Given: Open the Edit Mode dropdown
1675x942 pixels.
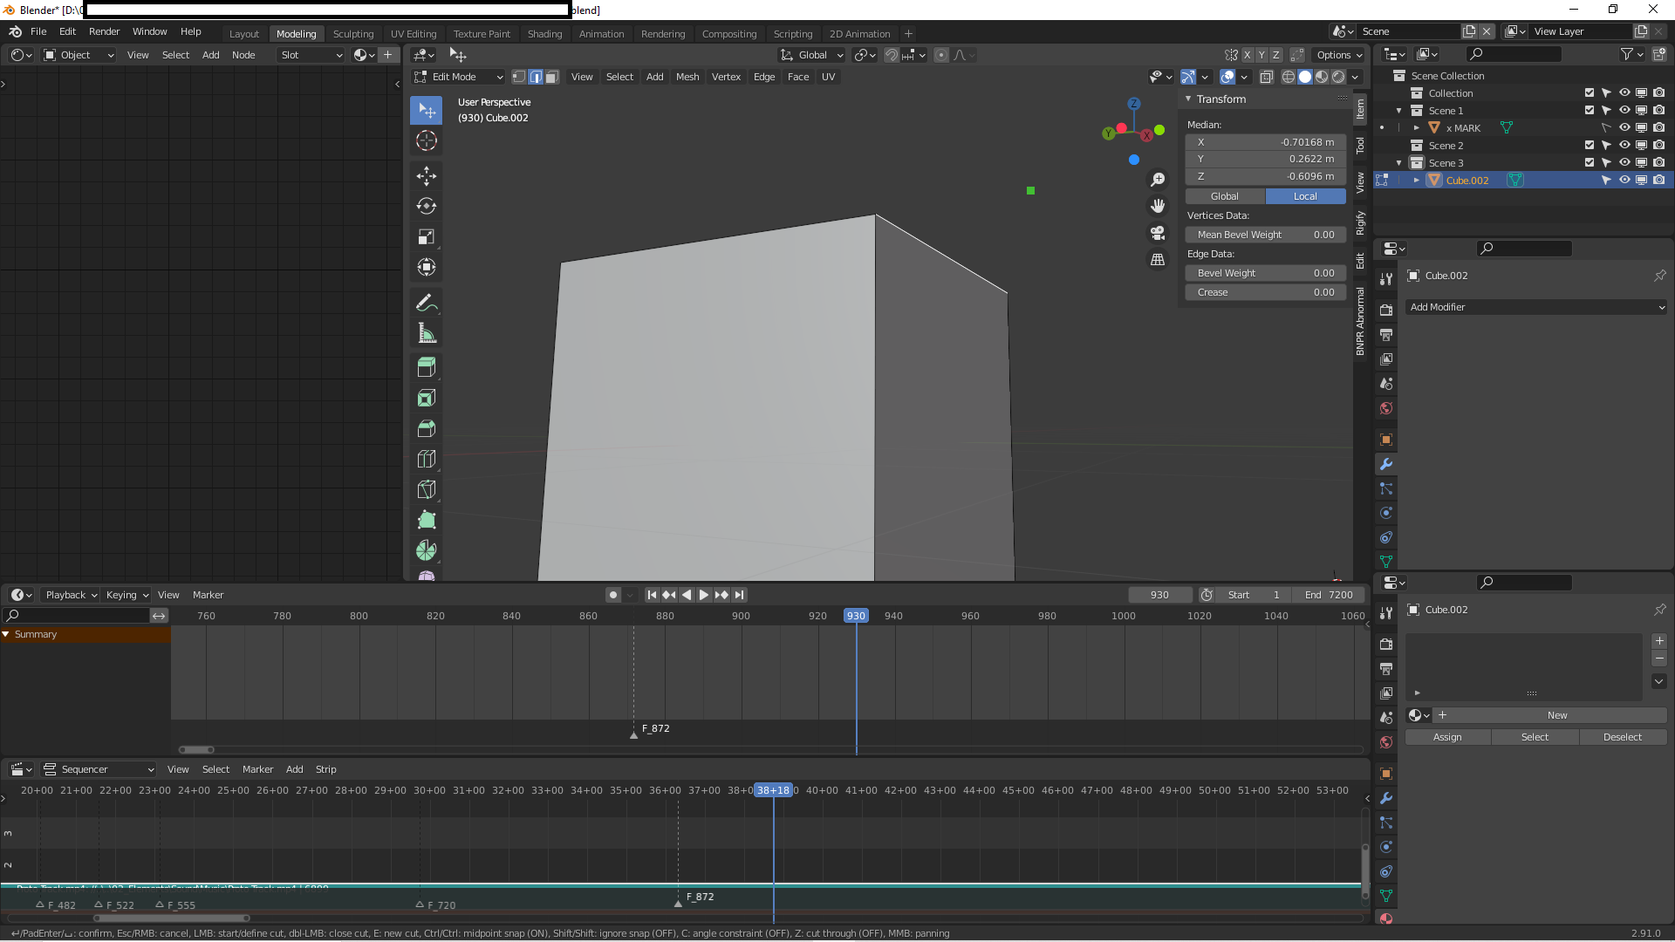Looking at the screenshot, I should tap(459, 77).
